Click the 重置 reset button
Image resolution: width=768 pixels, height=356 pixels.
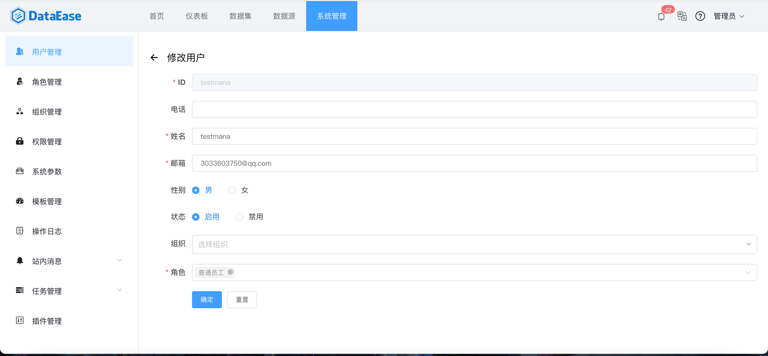pos(242,300)
